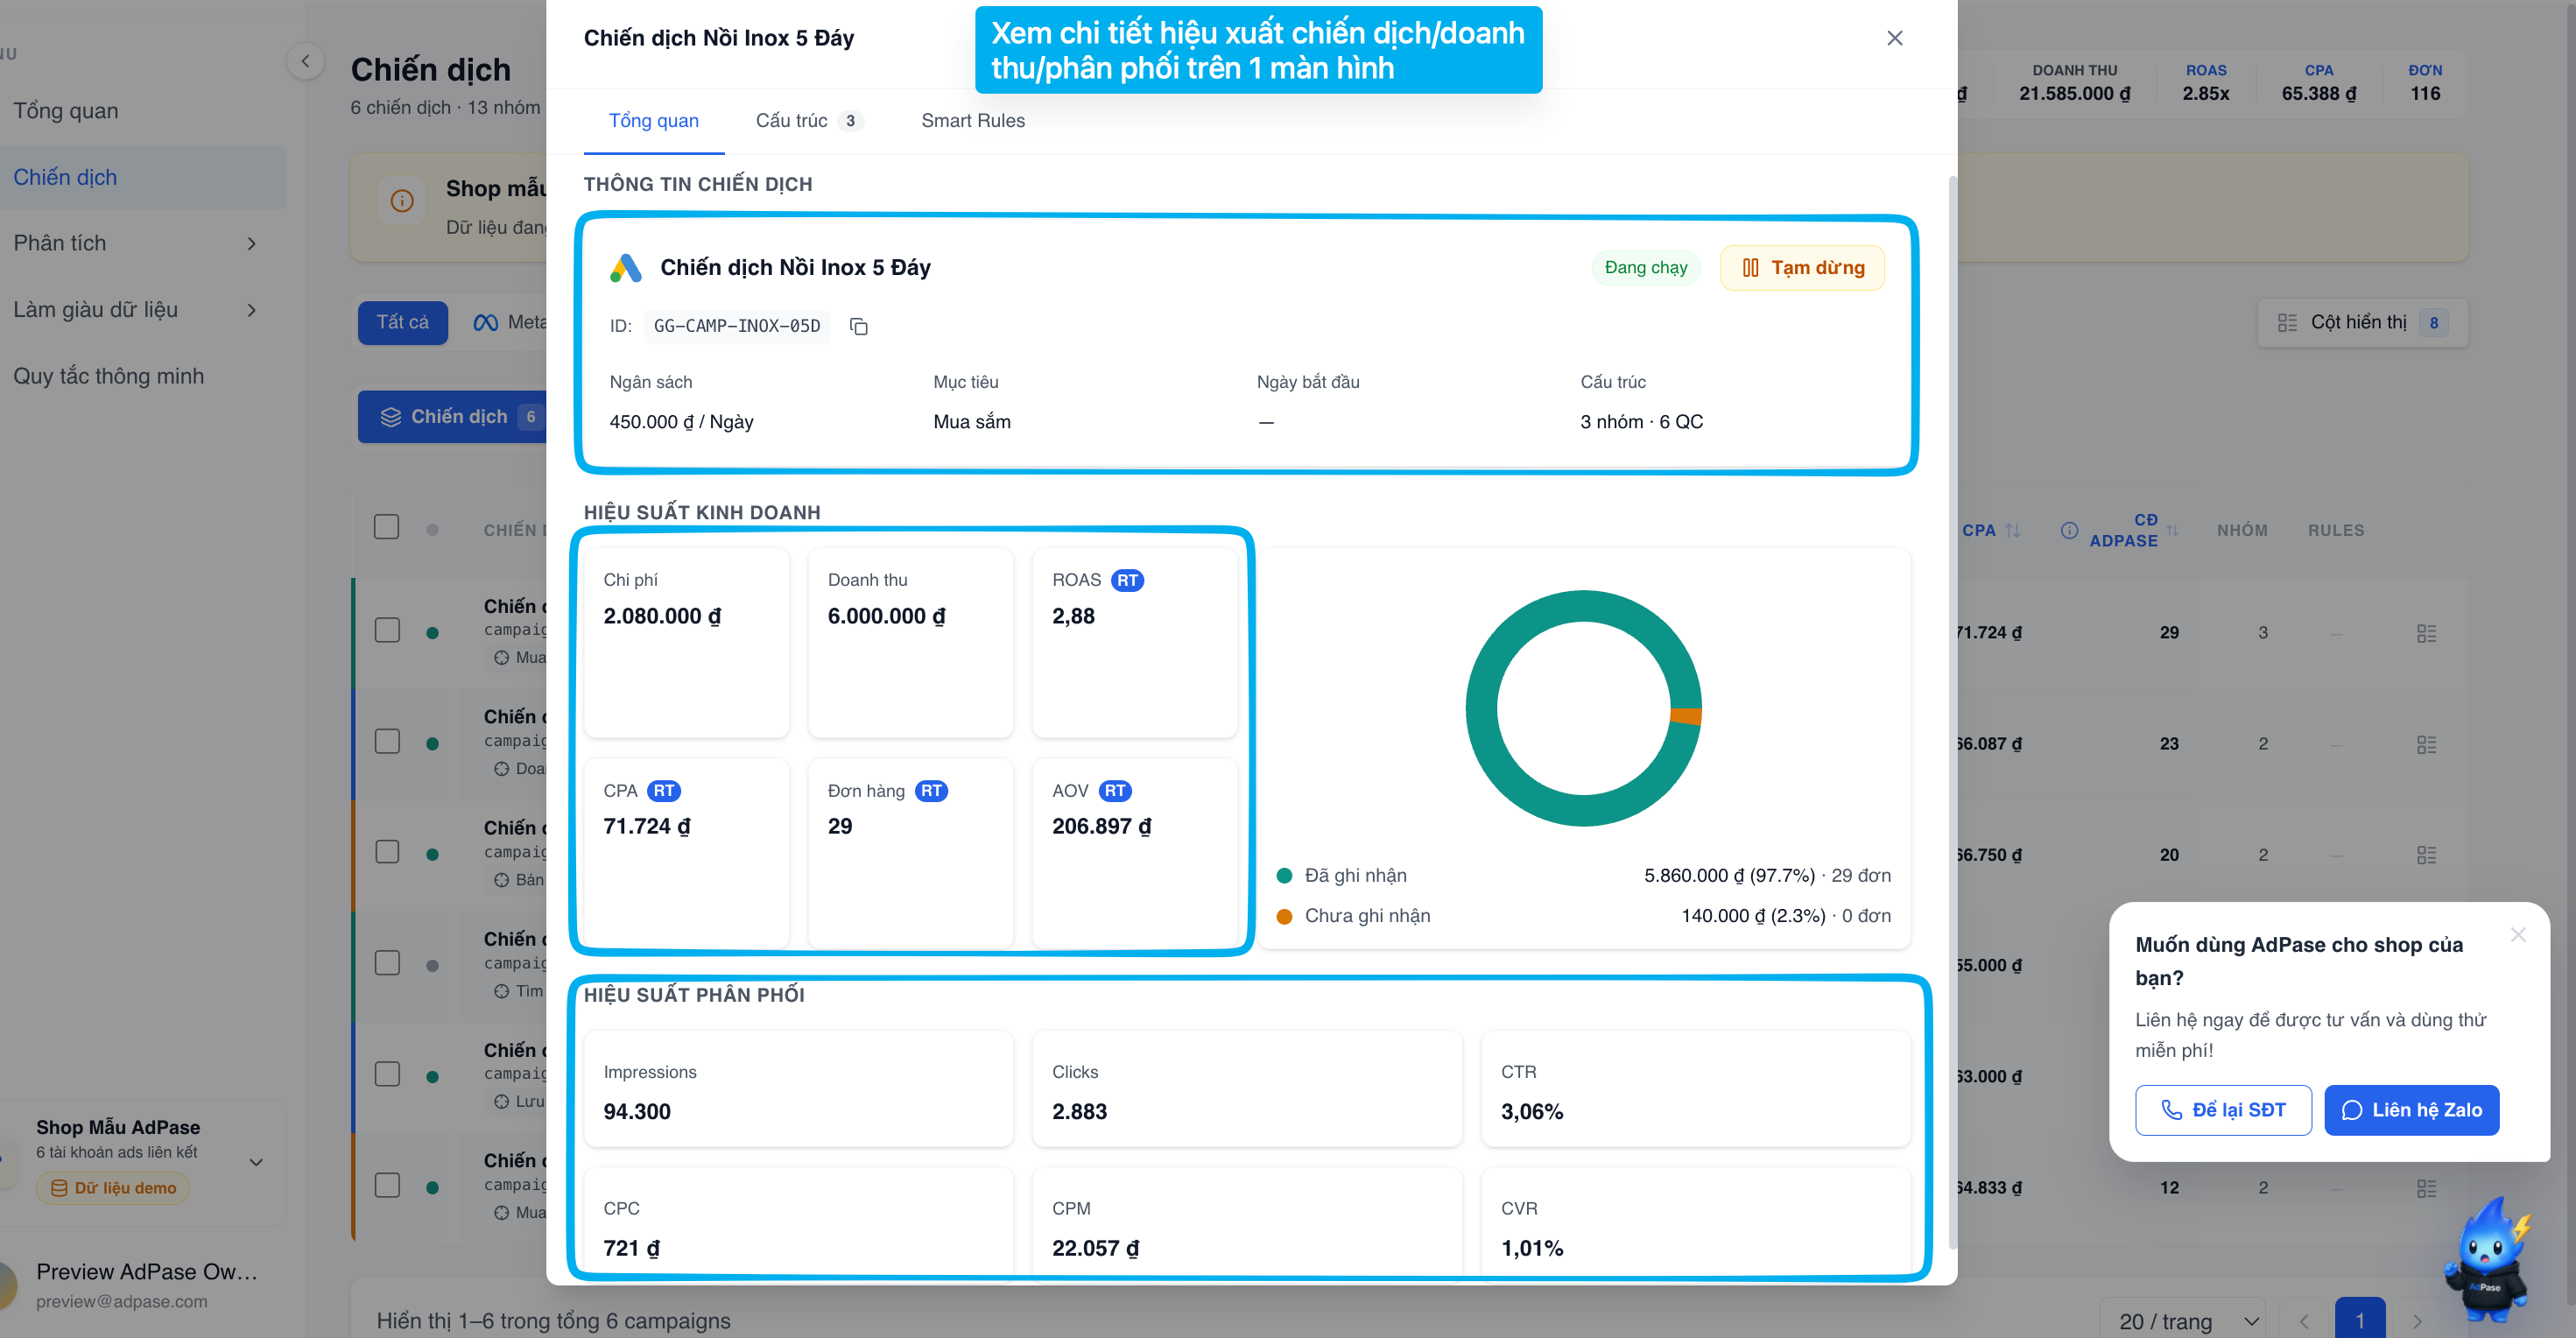Select Chiến dịch in the sidebar
The image size is (2576, 1338).
[142, 178]
